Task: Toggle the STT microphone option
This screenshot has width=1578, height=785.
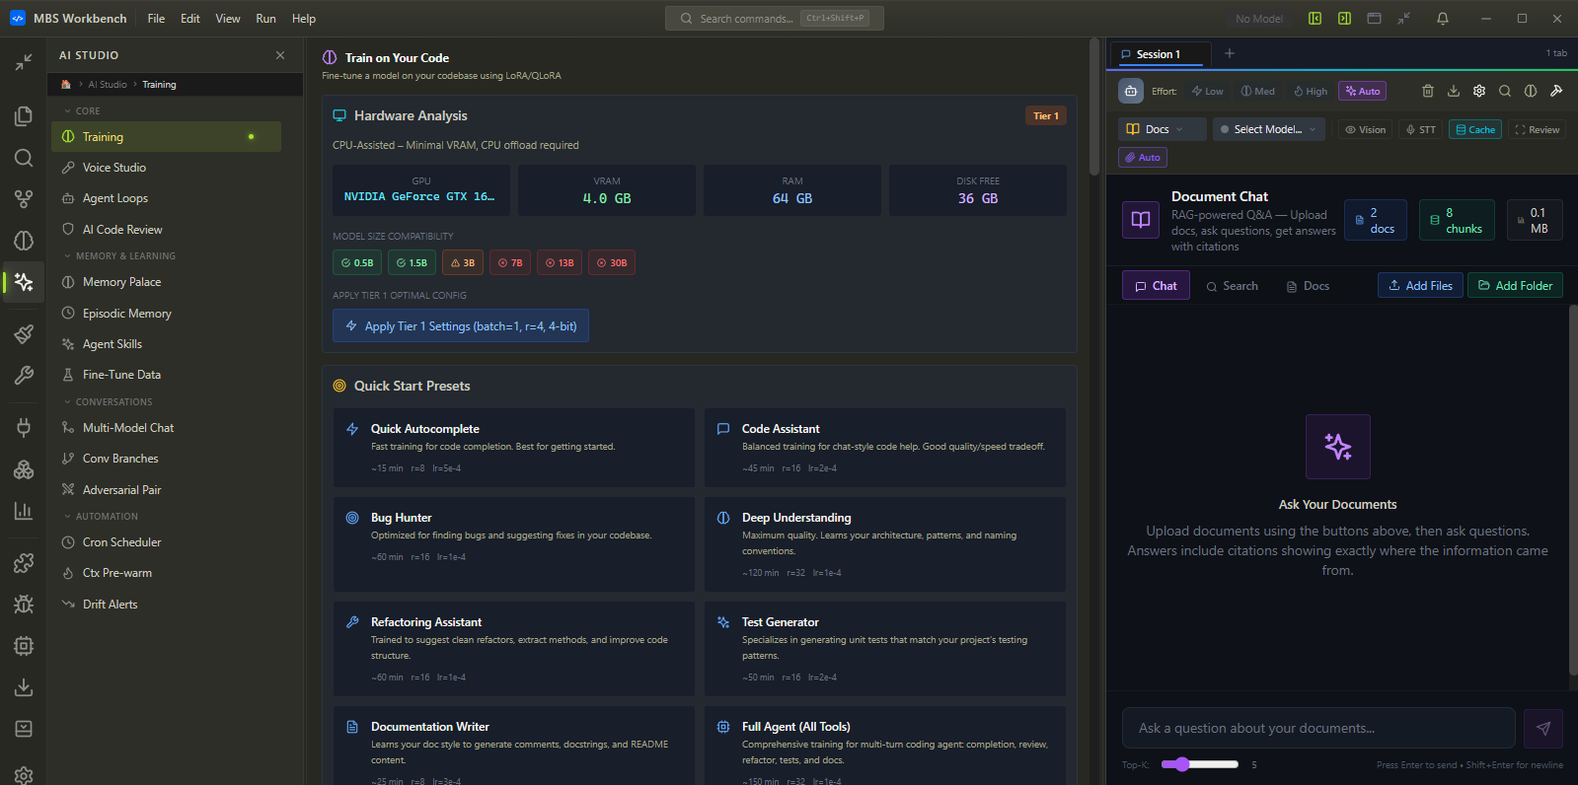Action: click(1421, 129)
